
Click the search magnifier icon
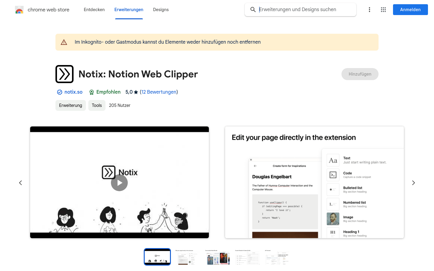253,10
